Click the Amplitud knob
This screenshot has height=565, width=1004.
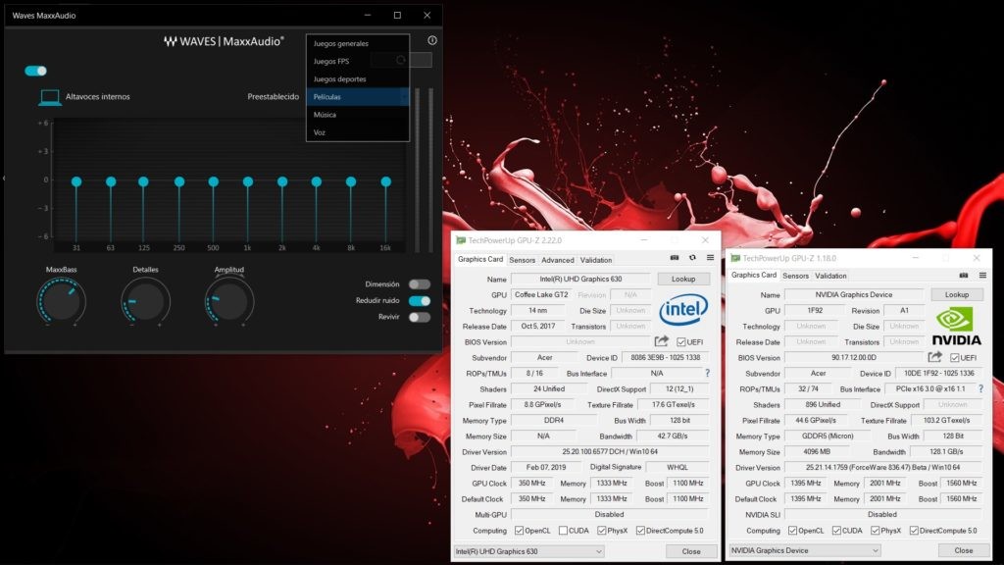click(x=229, y=301)
